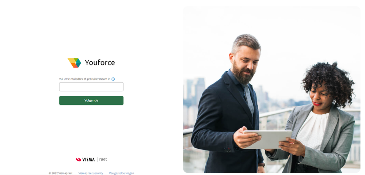Click the tablet held in the photo

point(268,140)
